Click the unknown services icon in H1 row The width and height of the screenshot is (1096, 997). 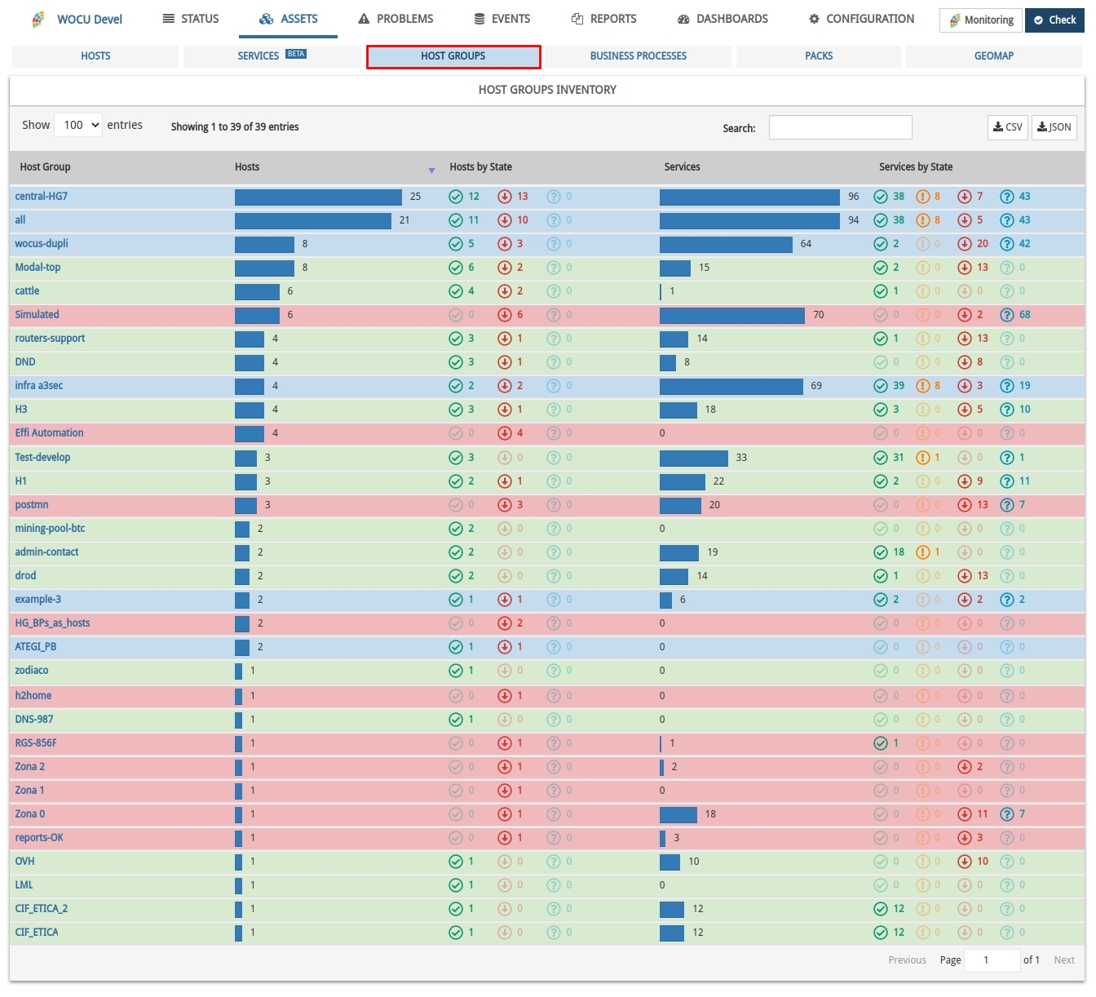(1007, 481)
